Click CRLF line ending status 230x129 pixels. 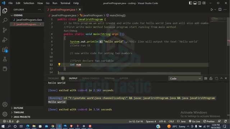pos(171,121)
